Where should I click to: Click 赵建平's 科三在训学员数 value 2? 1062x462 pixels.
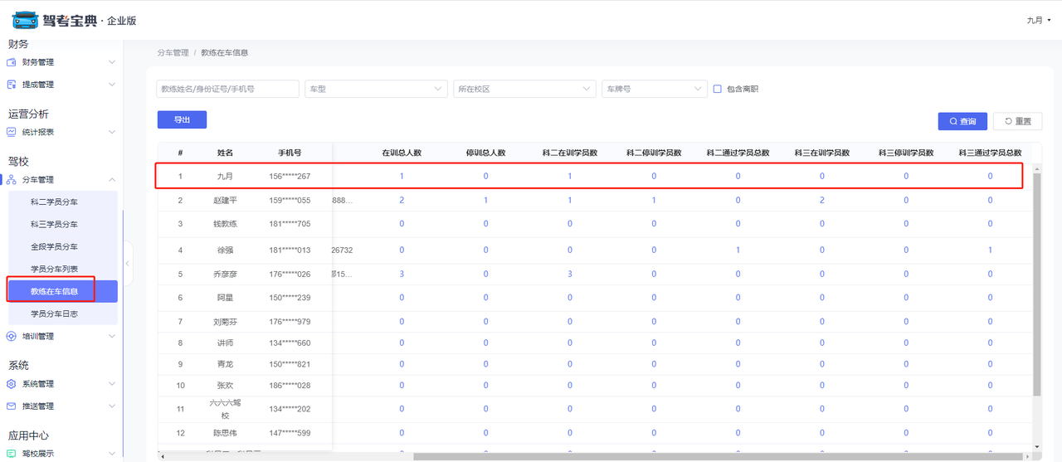[x=822, y=200]
